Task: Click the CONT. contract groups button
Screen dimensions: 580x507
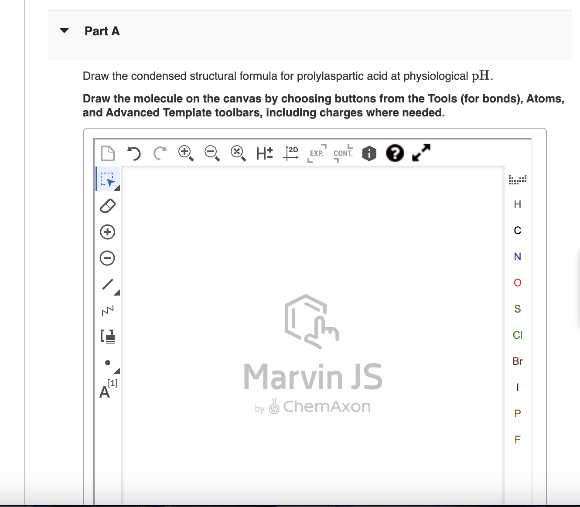Action: [343, 153]
